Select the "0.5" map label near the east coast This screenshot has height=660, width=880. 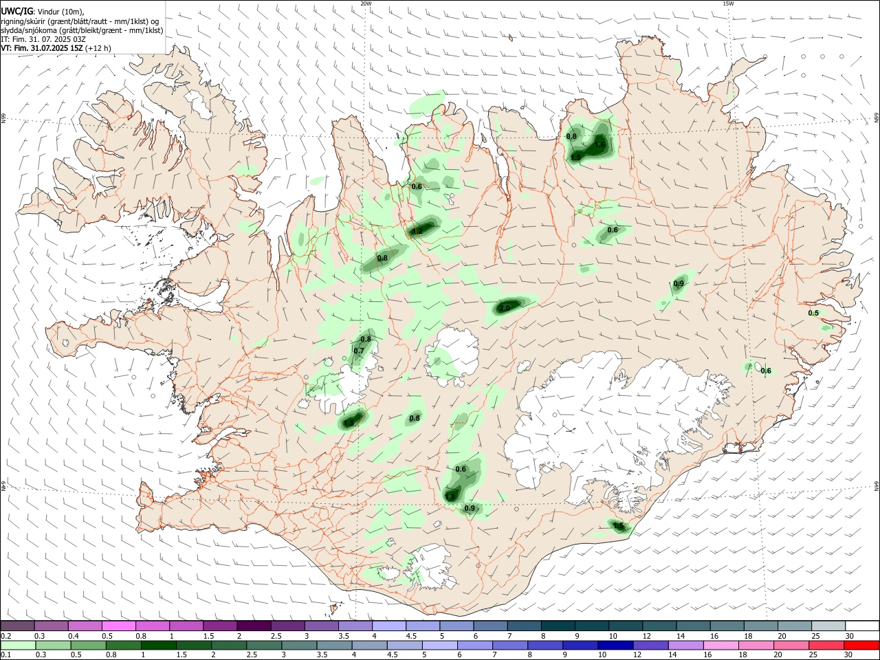(813, 313)
